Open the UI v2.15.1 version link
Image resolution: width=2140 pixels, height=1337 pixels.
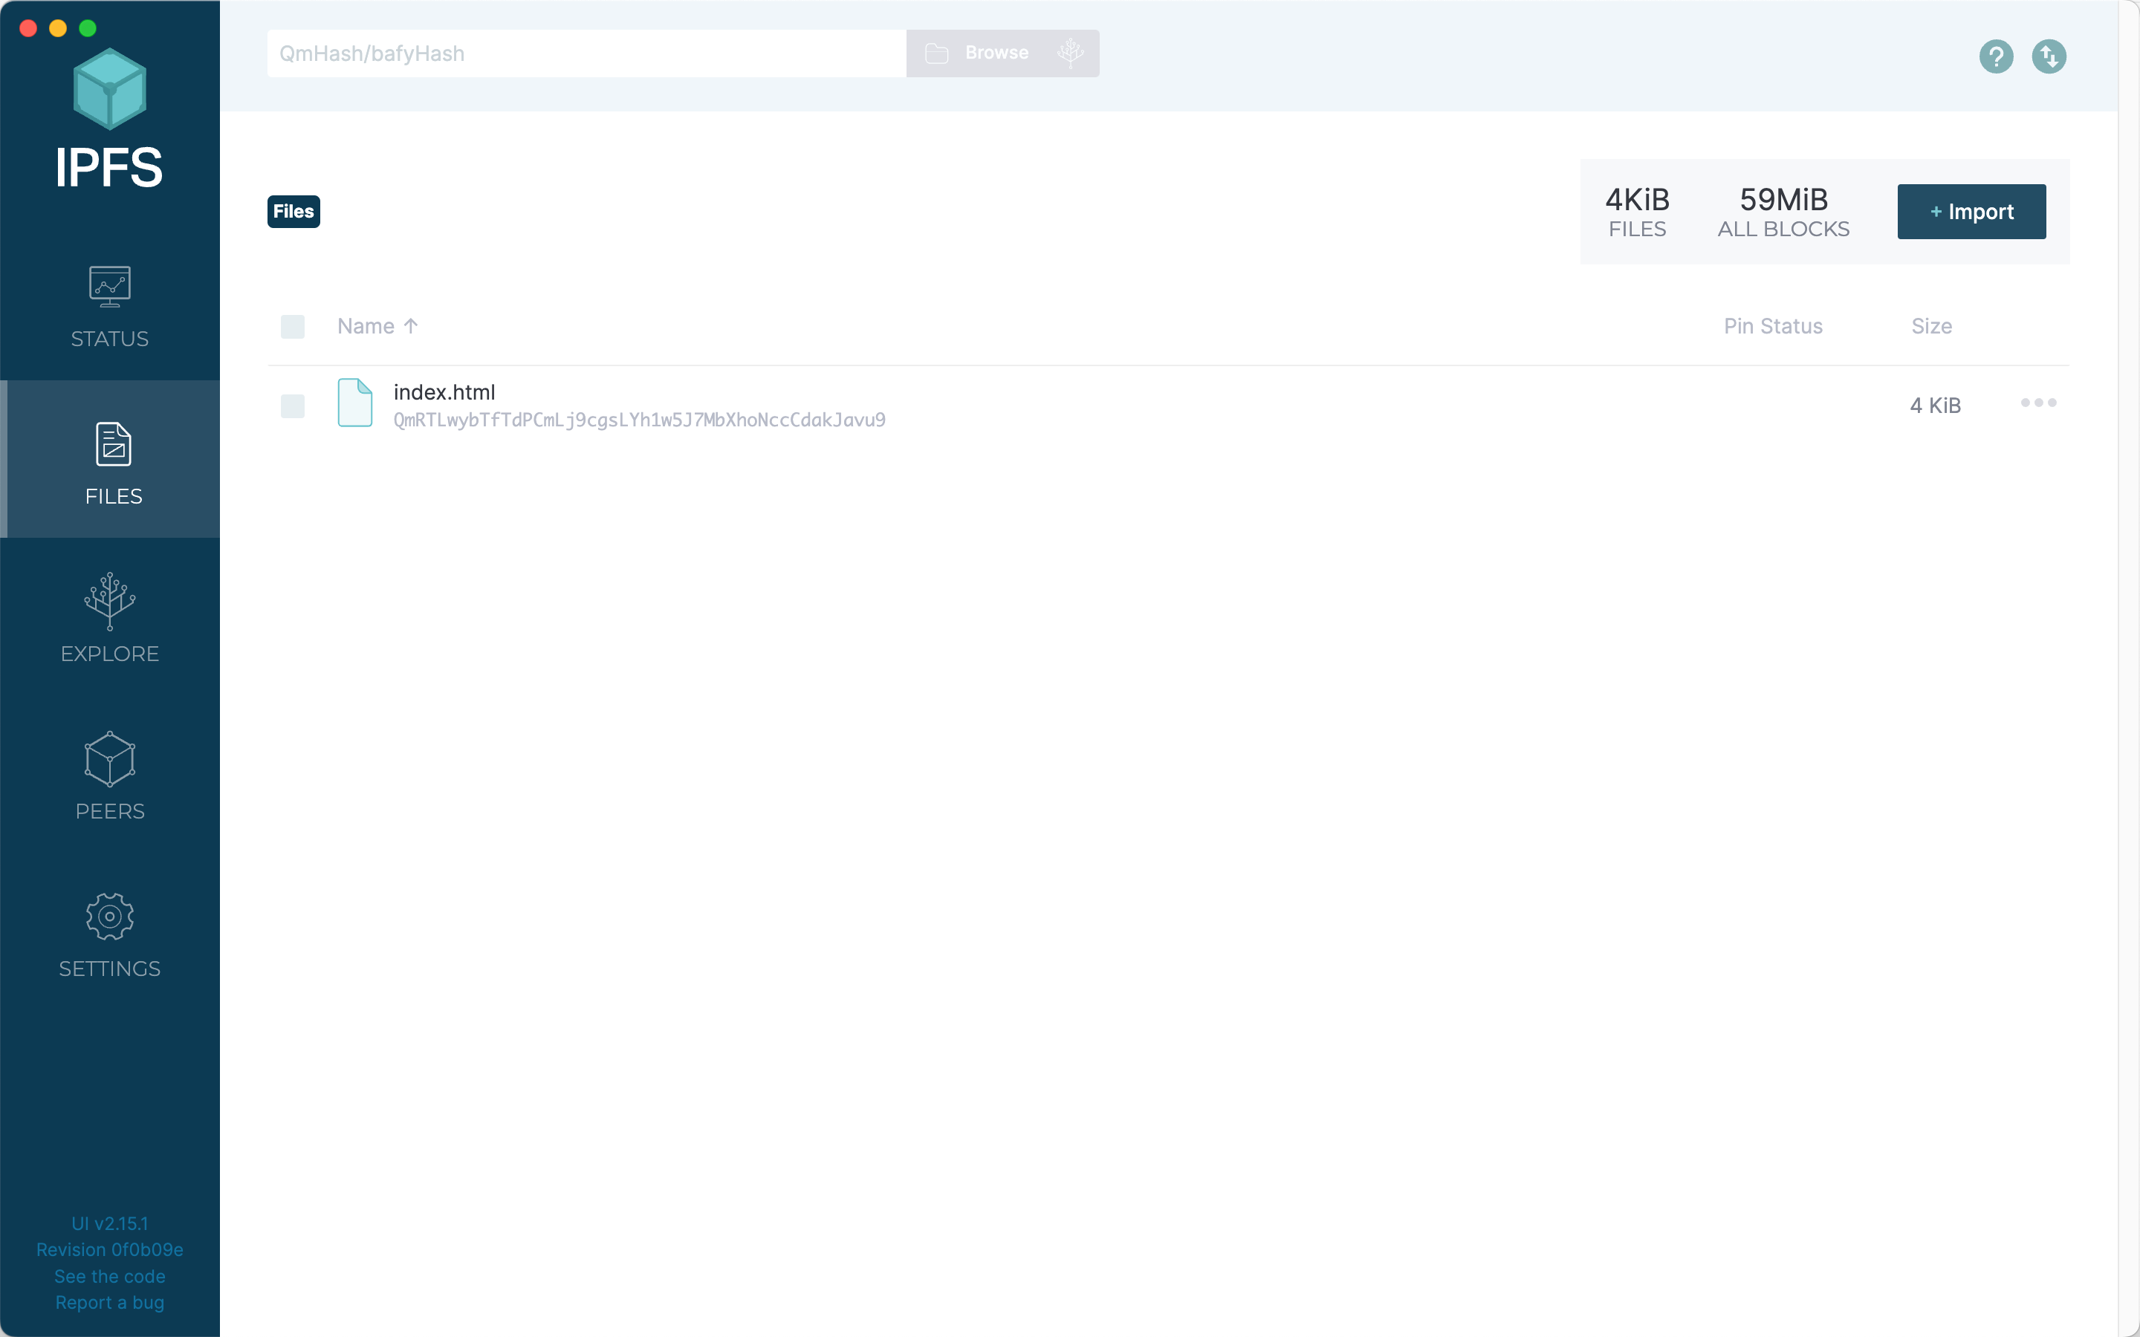110,1223
